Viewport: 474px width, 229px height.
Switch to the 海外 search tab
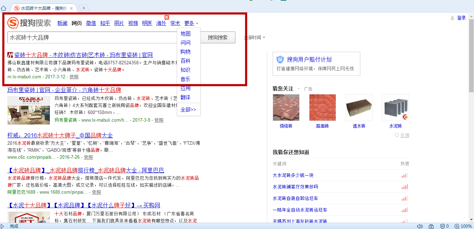tap(161, 23)
